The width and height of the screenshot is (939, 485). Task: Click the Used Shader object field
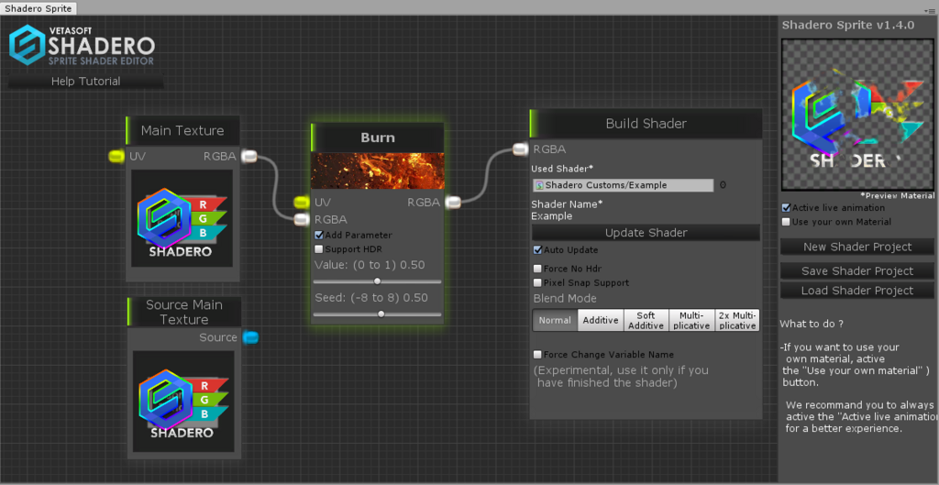pos(624,185)
